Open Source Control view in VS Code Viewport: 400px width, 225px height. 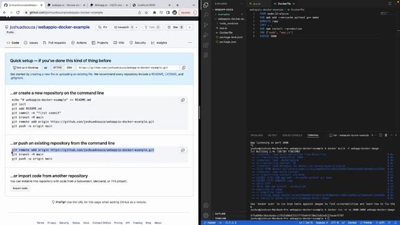point(206,25)
